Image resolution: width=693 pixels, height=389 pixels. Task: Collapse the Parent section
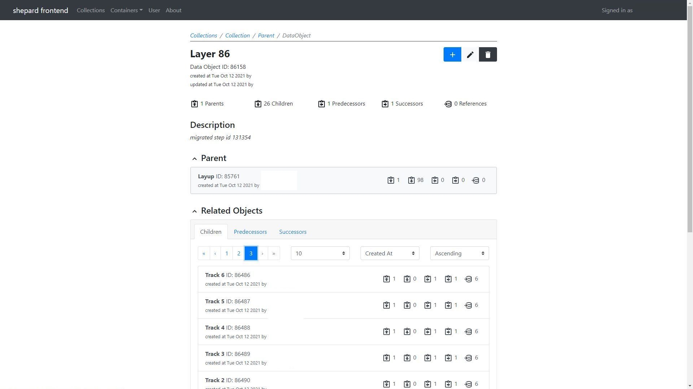(195, 158)
